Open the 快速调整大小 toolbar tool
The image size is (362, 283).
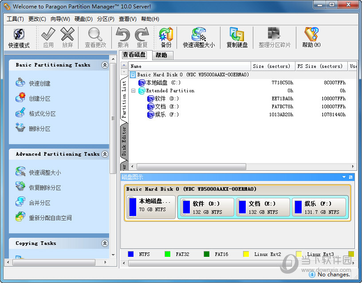(x=199, y=38)
